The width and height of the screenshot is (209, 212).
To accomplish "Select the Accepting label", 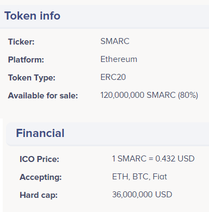I will 41,177.
